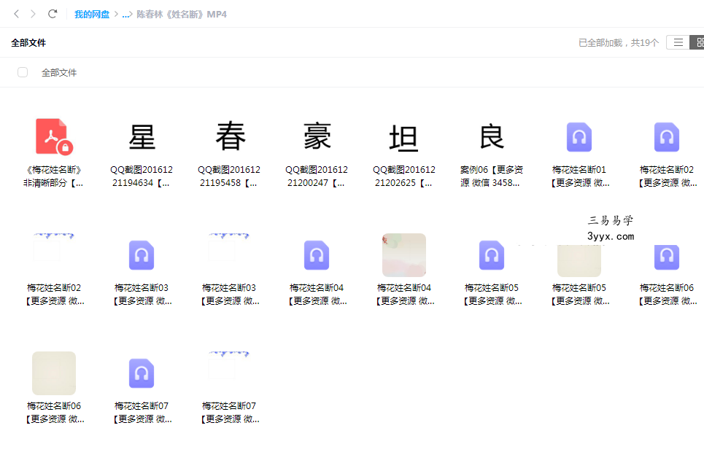Viewport: 704px width, 455px height.
Task: Tick the 全部文件 select-all checkbox
Action: 23,72
